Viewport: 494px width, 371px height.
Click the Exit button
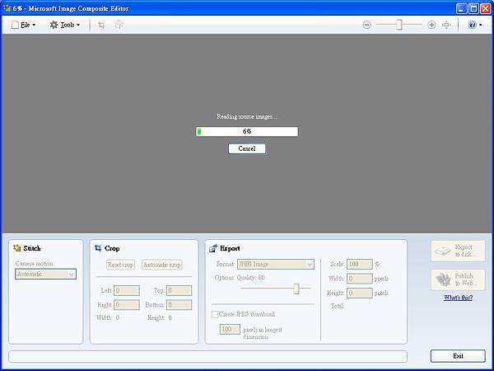coord(458,356)
